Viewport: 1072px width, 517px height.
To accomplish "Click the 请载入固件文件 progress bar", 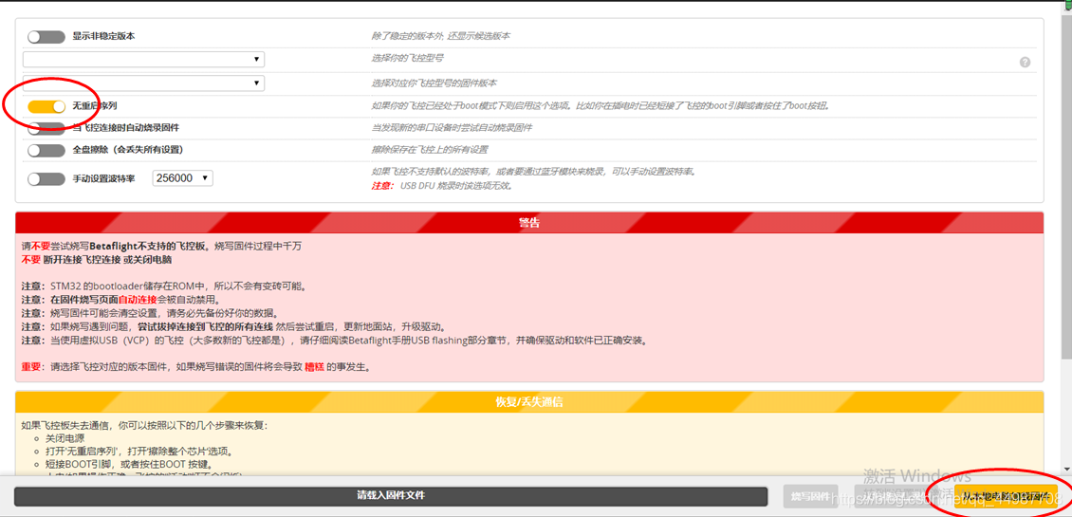I will click(390, 496).
